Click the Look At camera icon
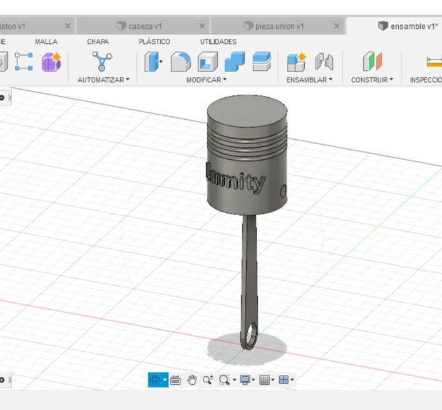The height and width of the screenshot is (410, 442). (x=176, y=379)
